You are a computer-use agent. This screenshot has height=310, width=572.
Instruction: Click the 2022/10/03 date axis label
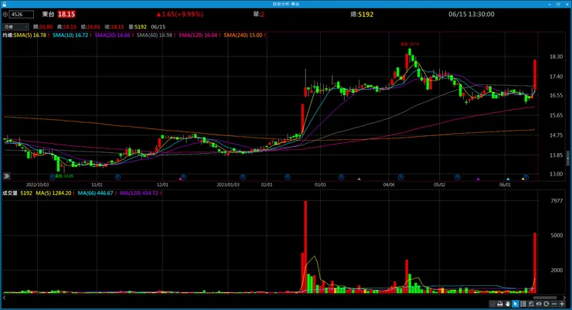click(38, 185)
